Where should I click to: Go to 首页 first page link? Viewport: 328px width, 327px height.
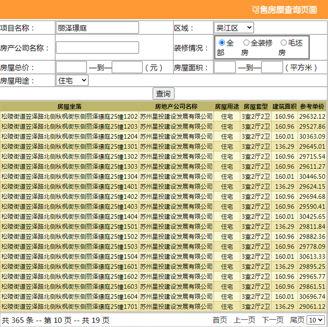coord(220,320)
